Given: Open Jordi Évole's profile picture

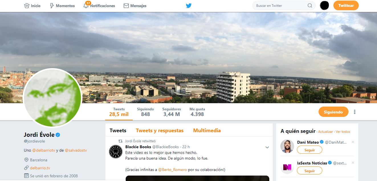Looking at the screenshot, I should click(52, 98).
